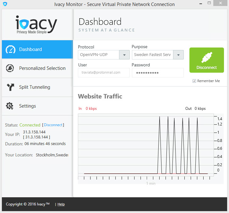
Task: Open Personalized Selection menu item
Action: click(x=37, y=68)
